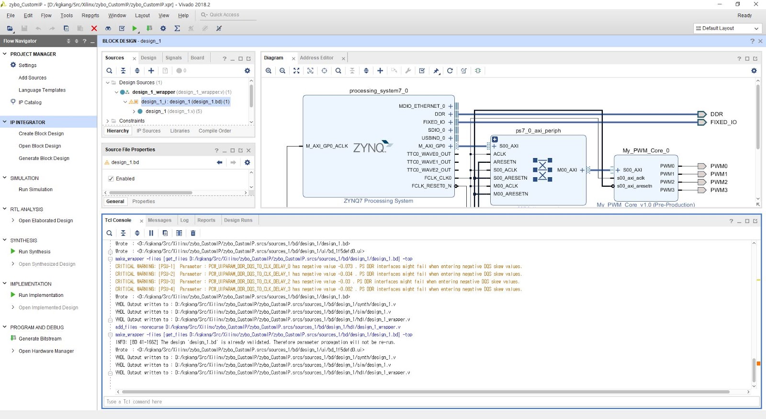The image size is (766, 419).
Task: Zoom in on the block diagram
Action: coord(269,70)
